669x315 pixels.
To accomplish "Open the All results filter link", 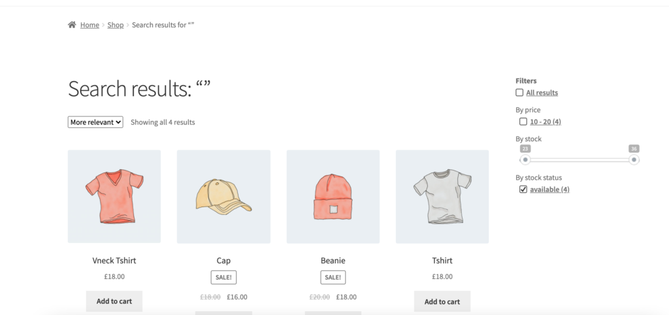I will coord(542,93).
